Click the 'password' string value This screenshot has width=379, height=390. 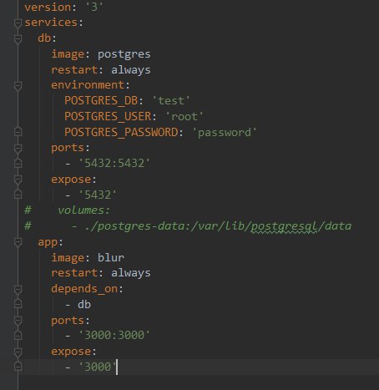(225, 133)
